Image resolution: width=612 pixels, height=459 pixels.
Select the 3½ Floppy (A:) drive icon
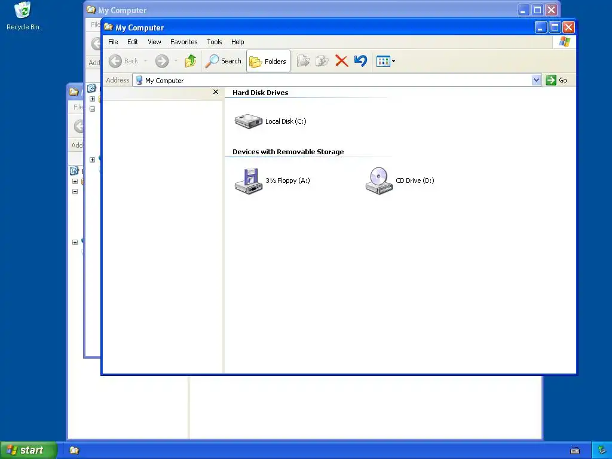(x=248, y=180)
